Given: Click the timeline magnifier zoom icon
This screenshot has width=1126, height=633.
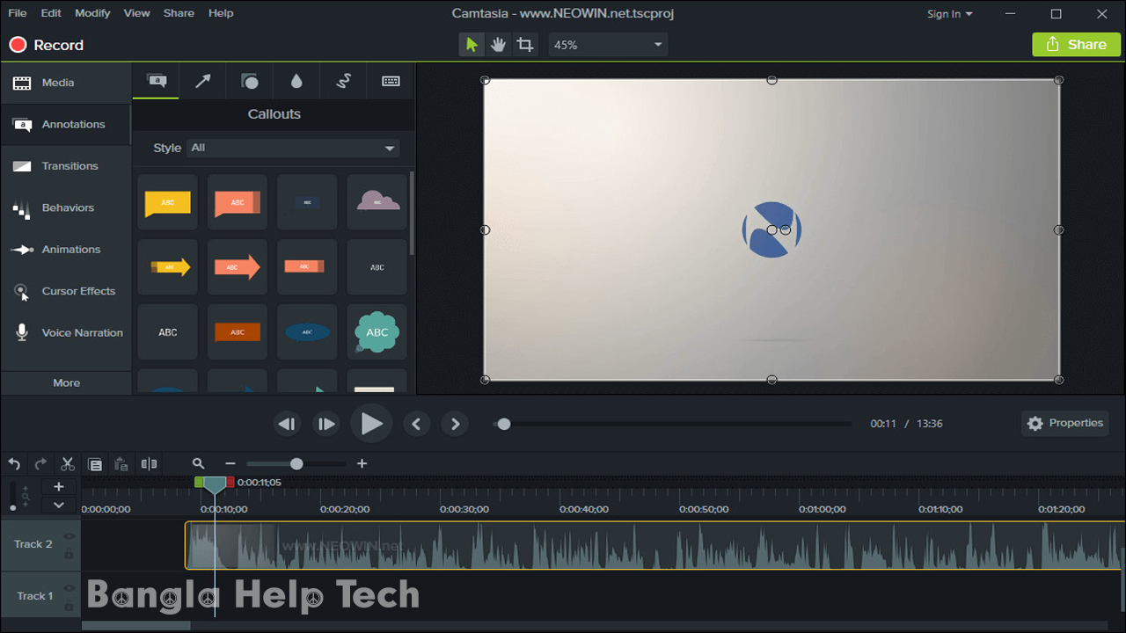Looking at the screenshot, I should tap(198, 463).
